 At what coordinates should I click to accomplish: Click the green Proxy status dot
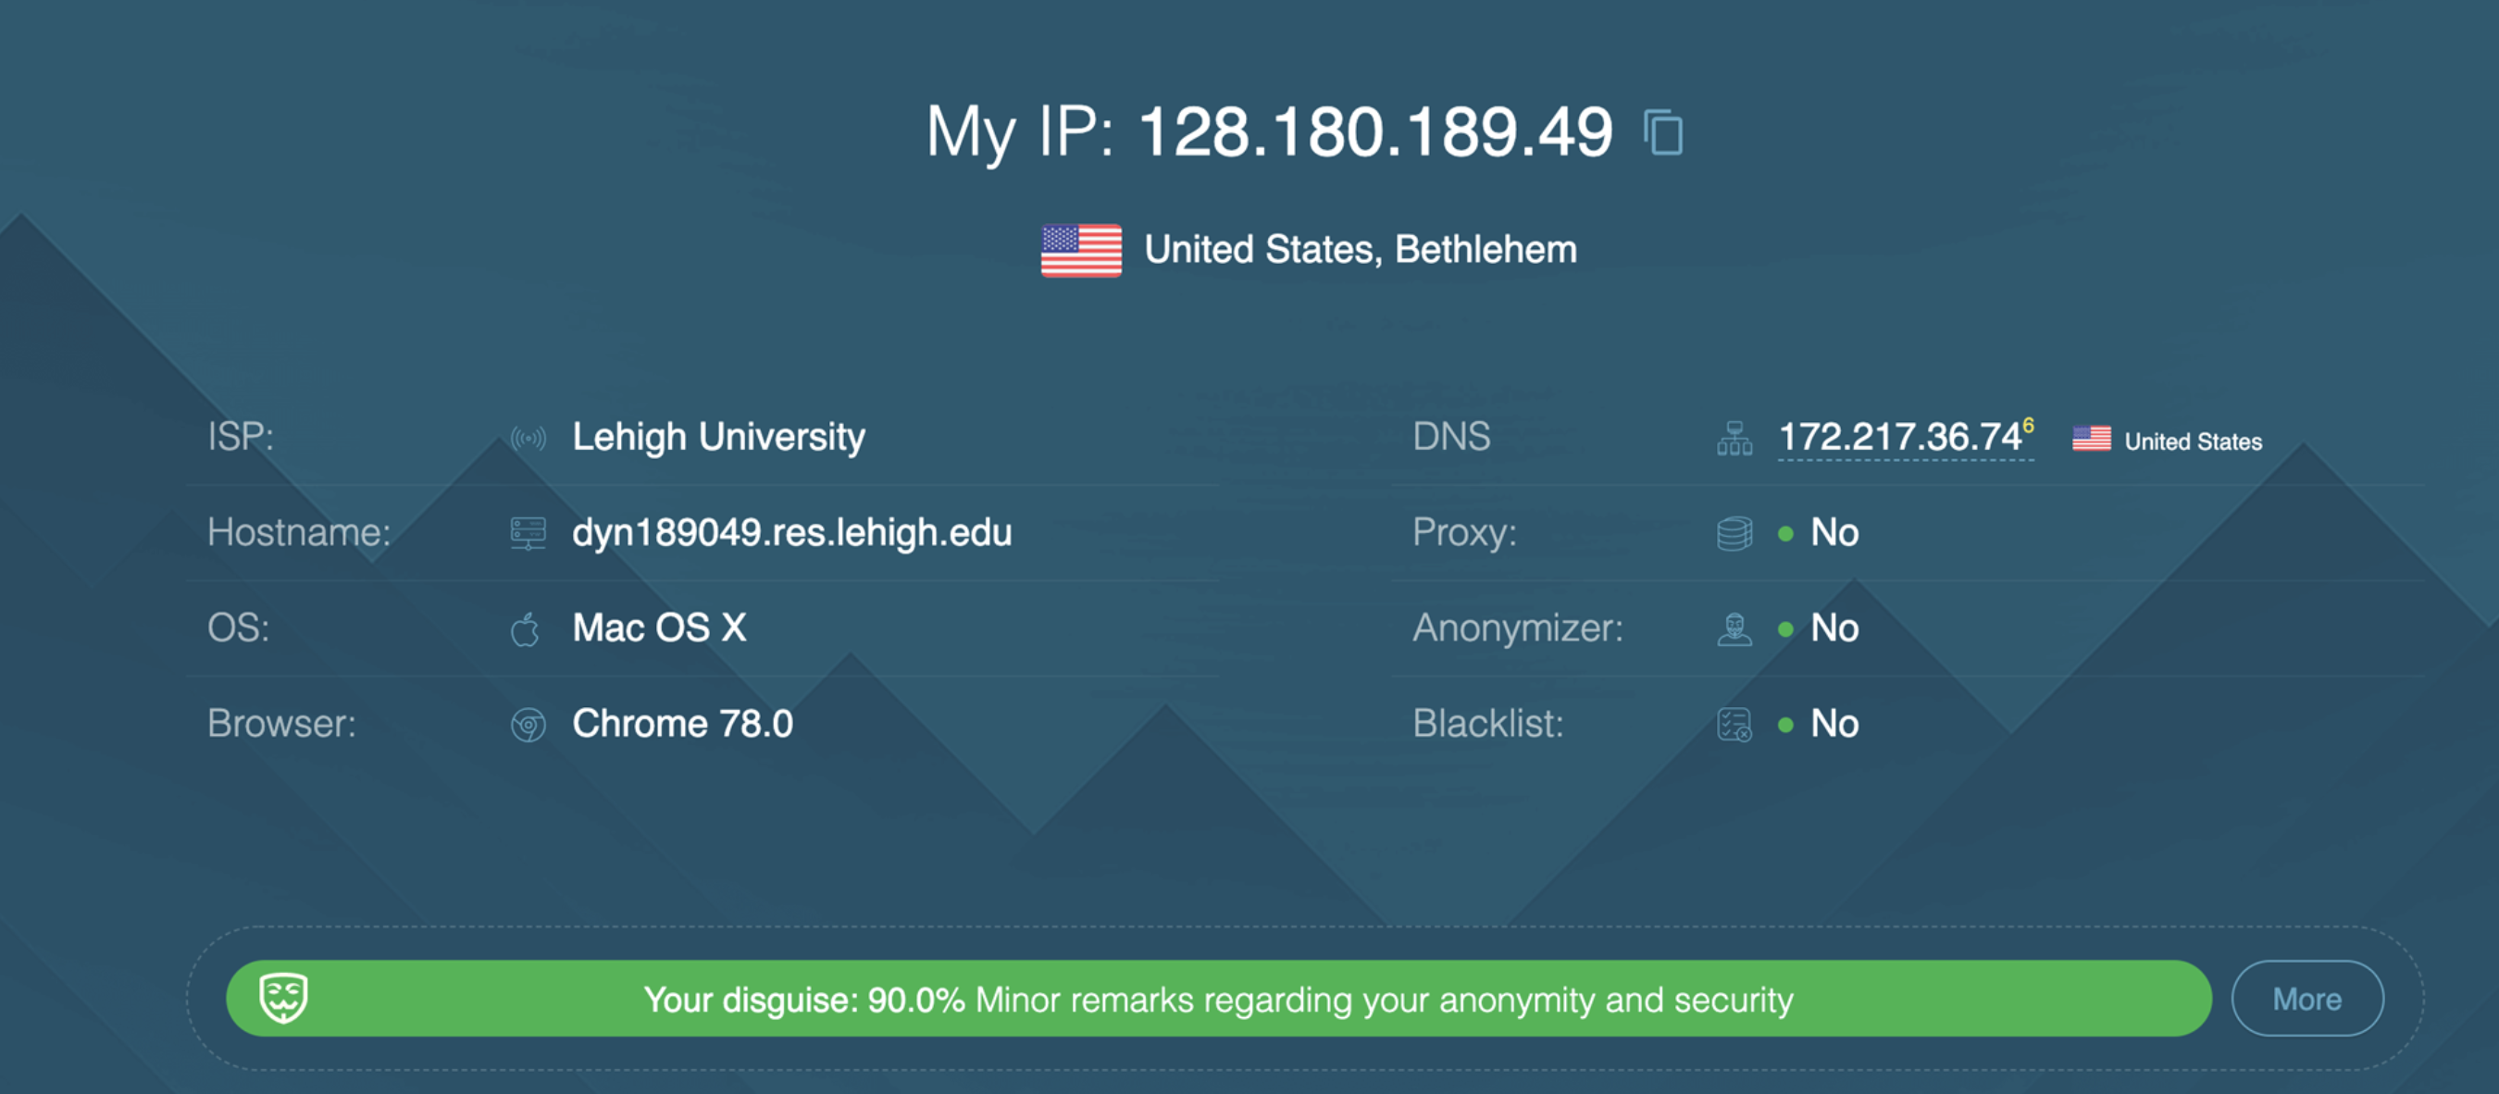pos(1785,533)
